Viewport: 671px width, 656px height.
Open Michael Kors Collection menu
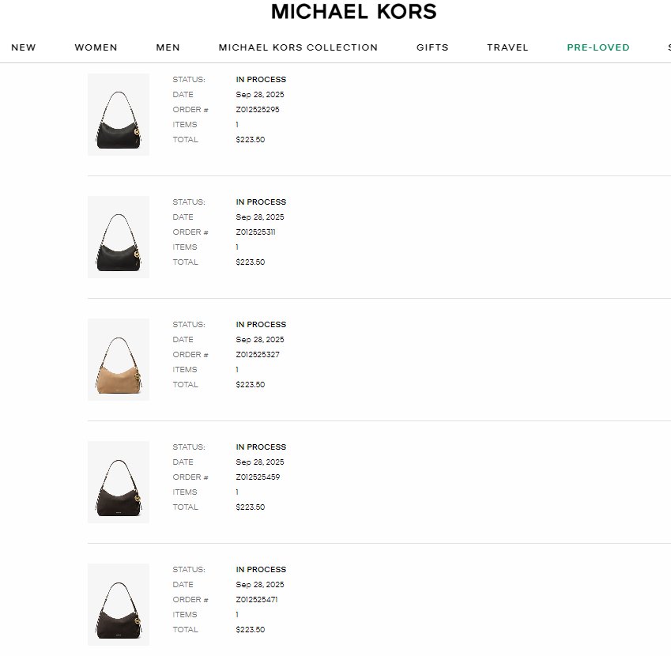(298, 47)
